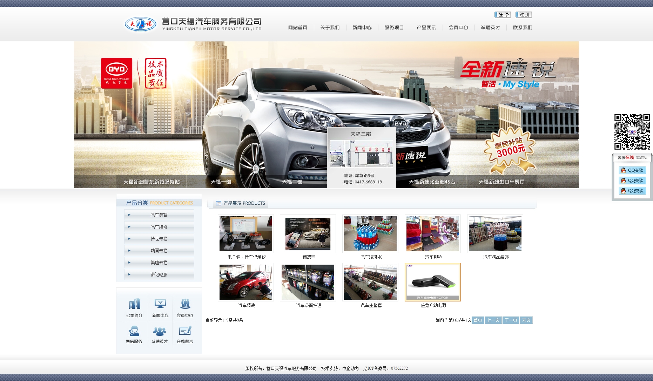The height and width of the screenshot is (381, 653).
Task: Open 应急启动电源 product thumbnail
Action: coord(433,282)
